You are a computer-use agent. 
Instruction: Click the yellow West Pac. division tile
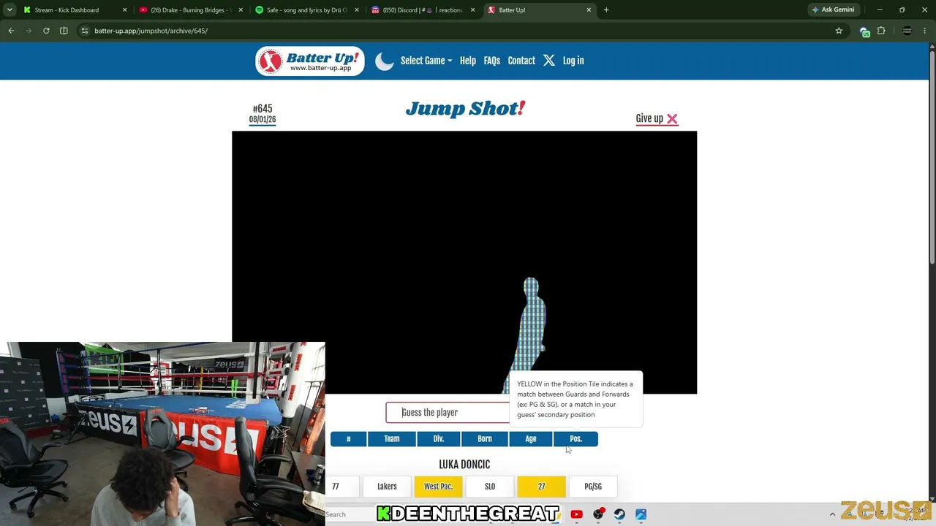439,487
